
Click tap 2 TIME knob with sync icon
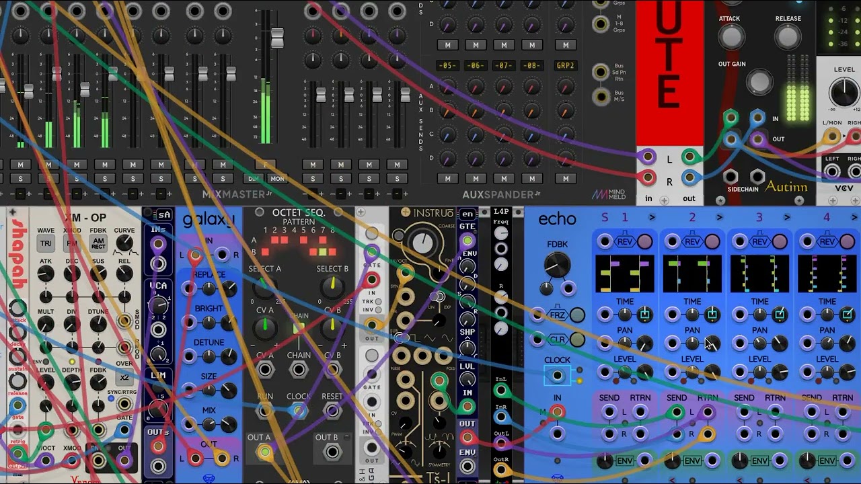point(712,314)
